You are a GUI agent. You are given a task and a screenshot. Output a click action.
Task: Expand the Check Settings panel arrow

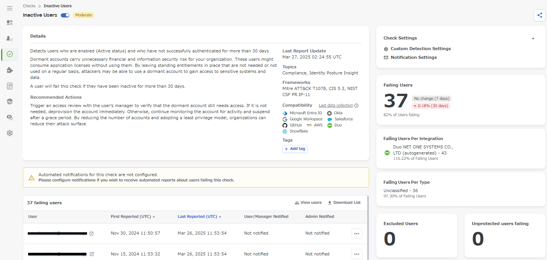pos(533,38)
